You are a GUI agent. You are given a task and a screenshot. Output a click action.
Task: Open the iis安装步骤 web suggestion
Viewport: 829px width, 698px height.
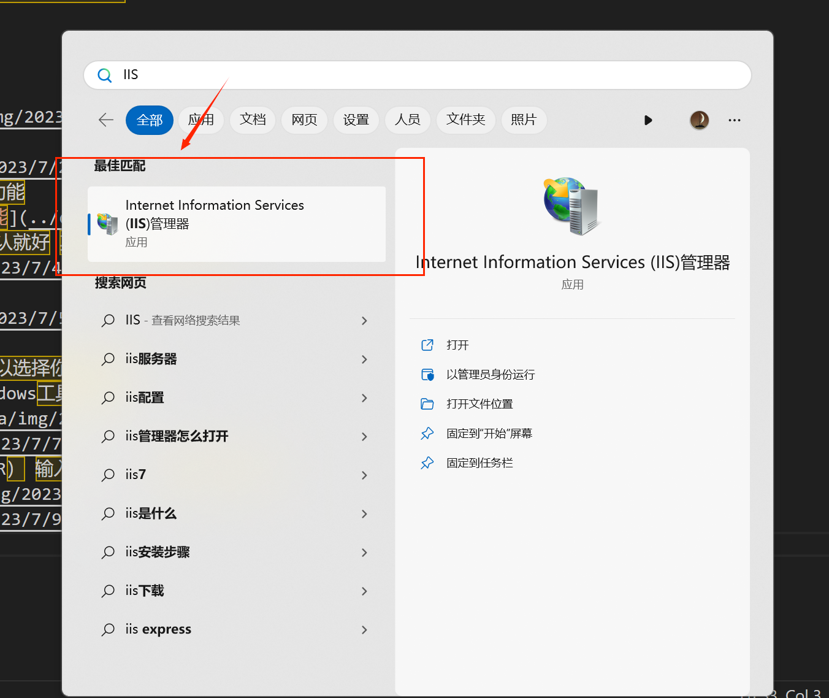(x=237, y=552)
